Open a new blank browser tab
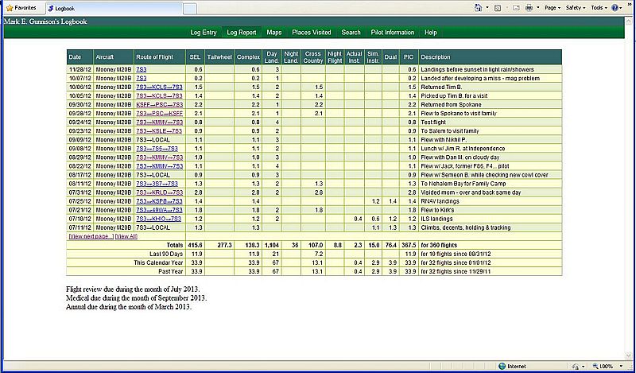636x373 pixels. (190, 9)
